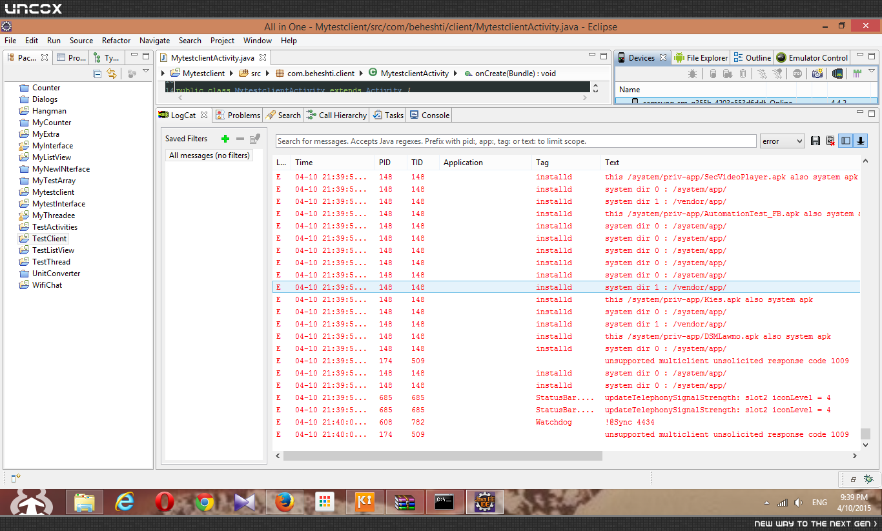The height and width of the screenshot is (531, 882).
Task: Open the Source menu
Action: coord(81,41)
